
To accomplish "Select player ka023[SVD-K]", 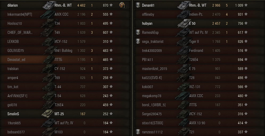I will [152, 78].
